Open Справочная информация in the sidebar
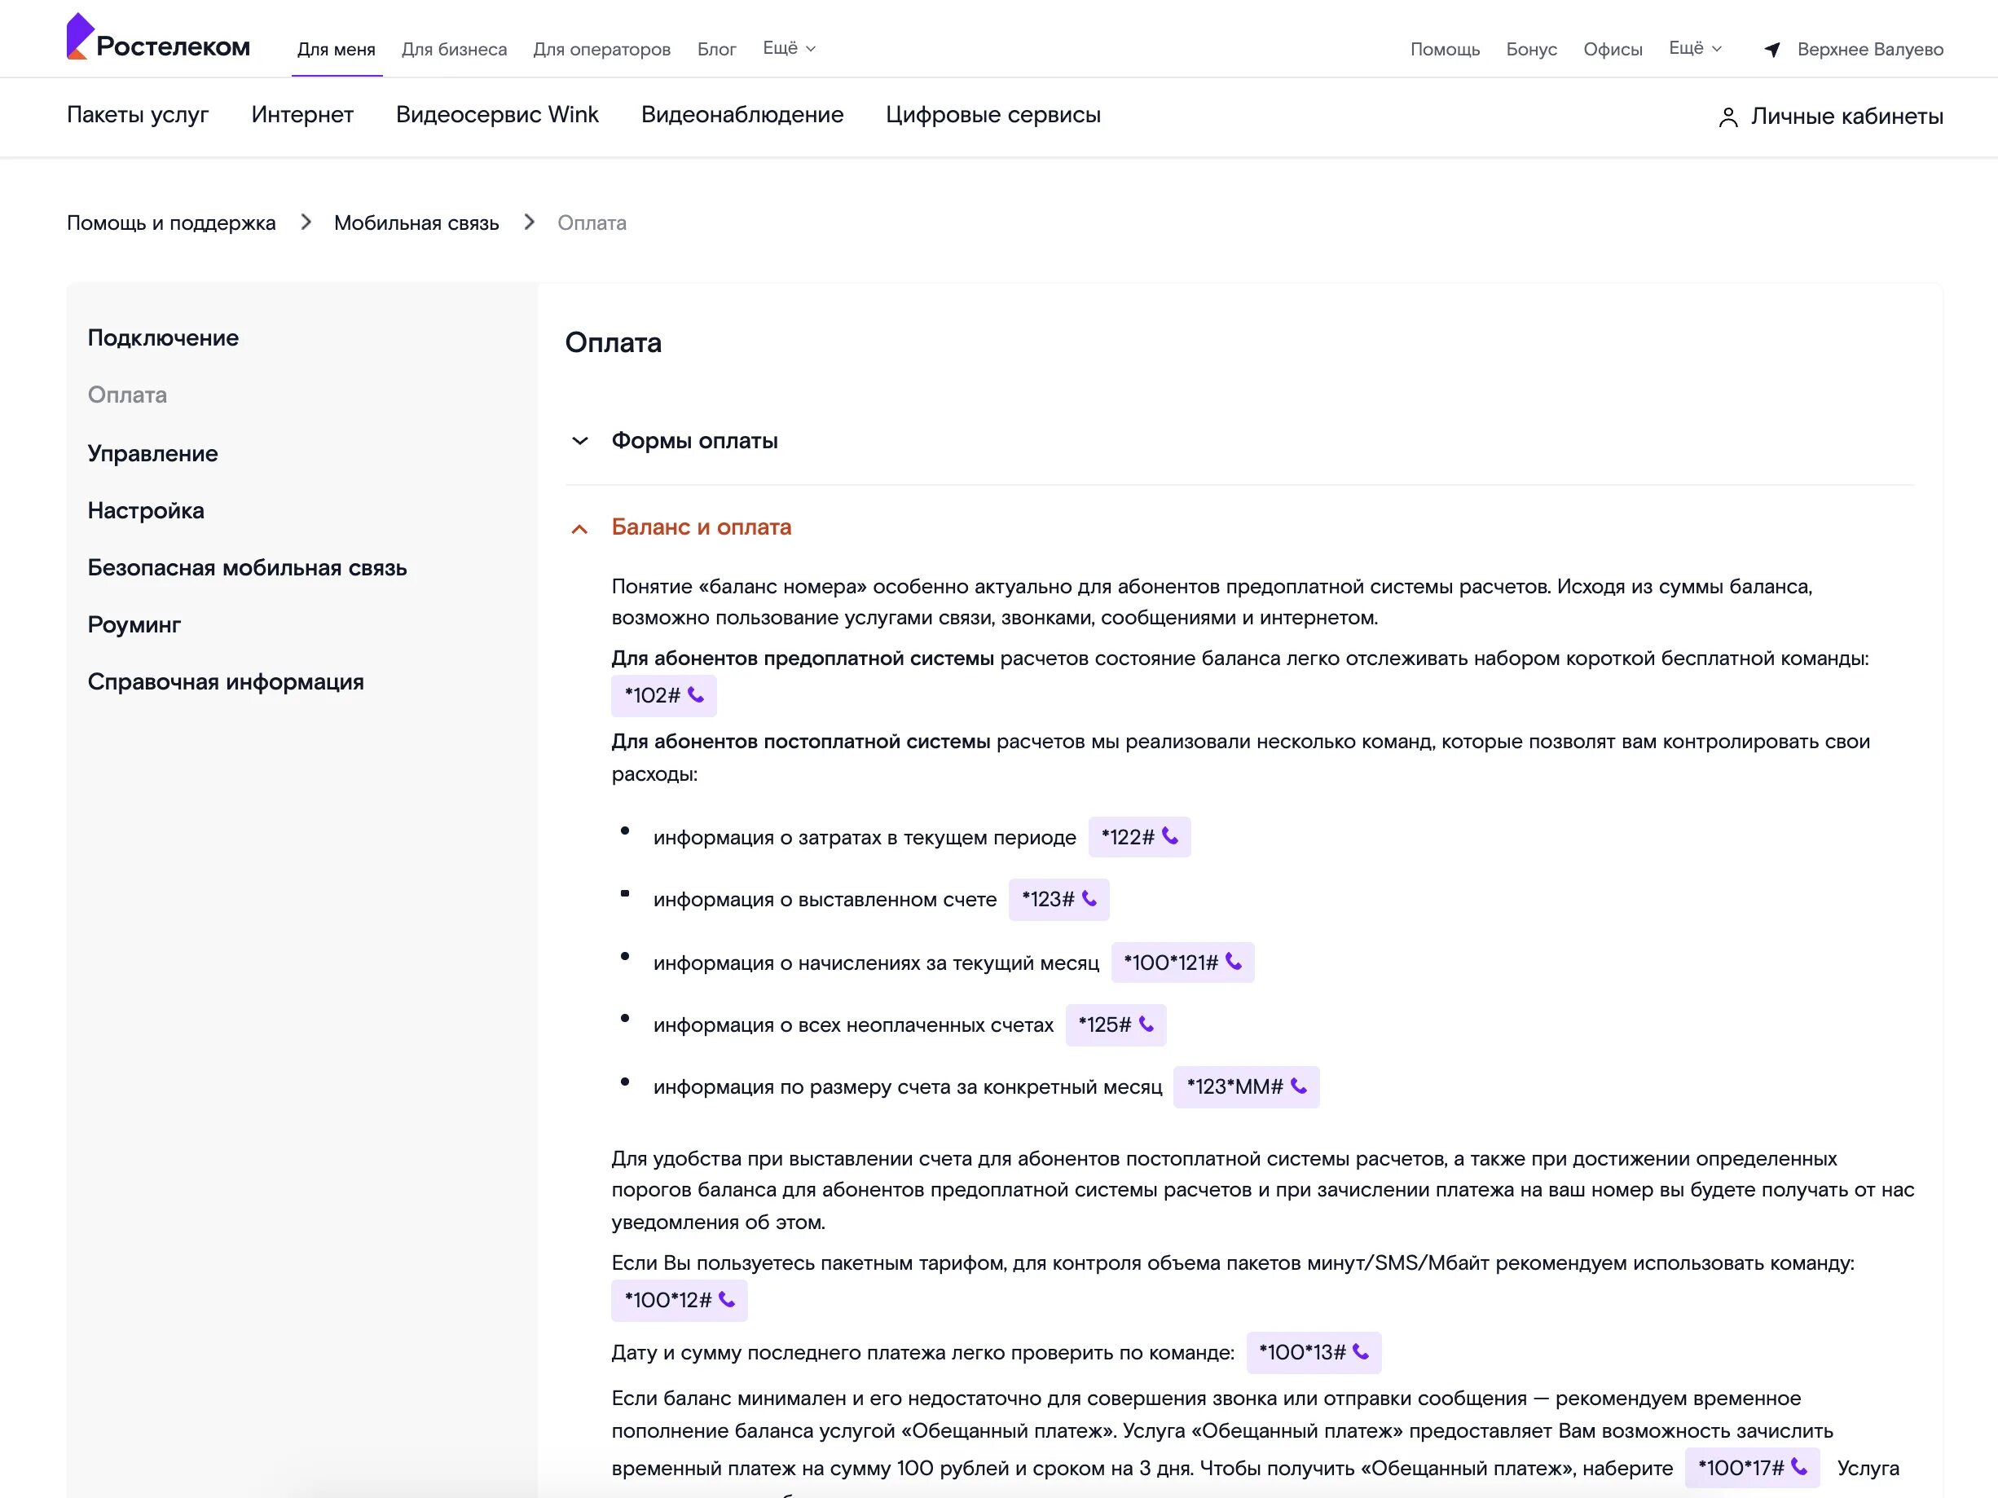Viewport: 1998px width, 1498px height. (226, 682)
